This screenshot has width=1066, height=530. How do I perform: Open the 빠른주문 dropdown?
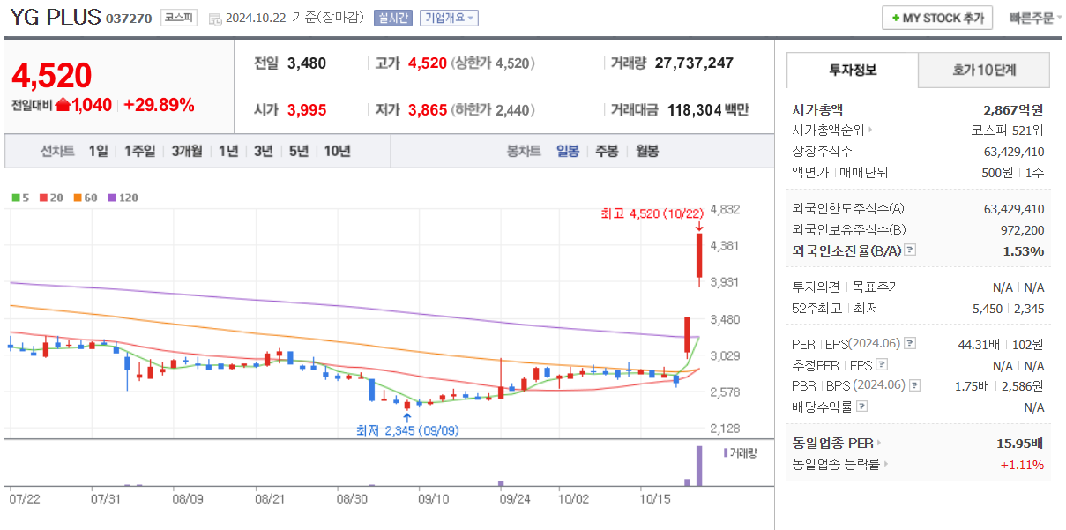[1036, 18]
